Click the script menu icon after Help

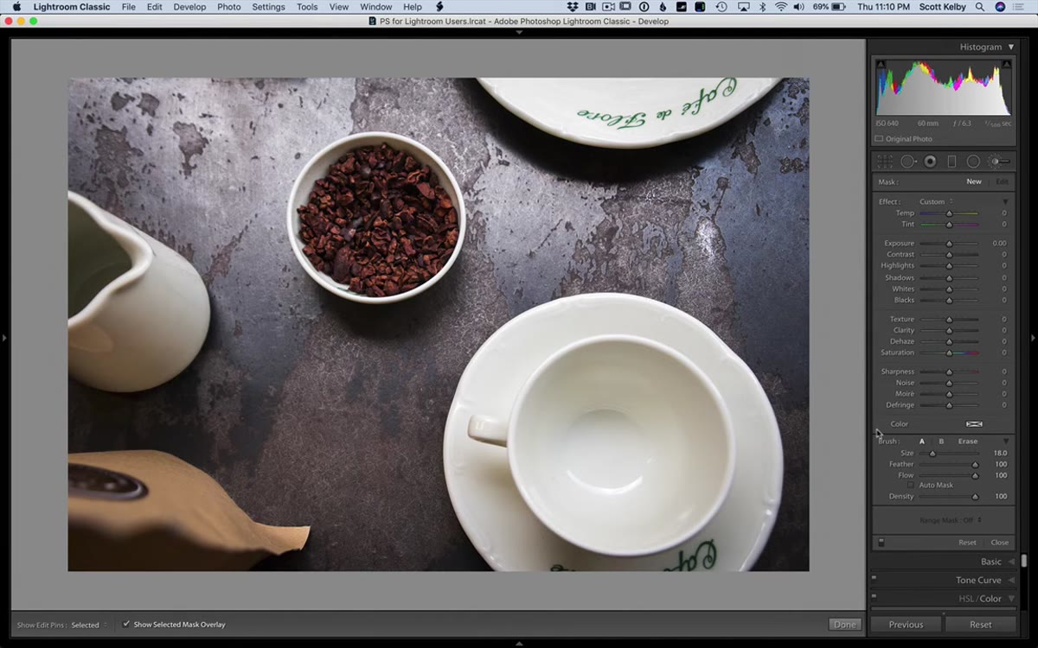(439, 7)
